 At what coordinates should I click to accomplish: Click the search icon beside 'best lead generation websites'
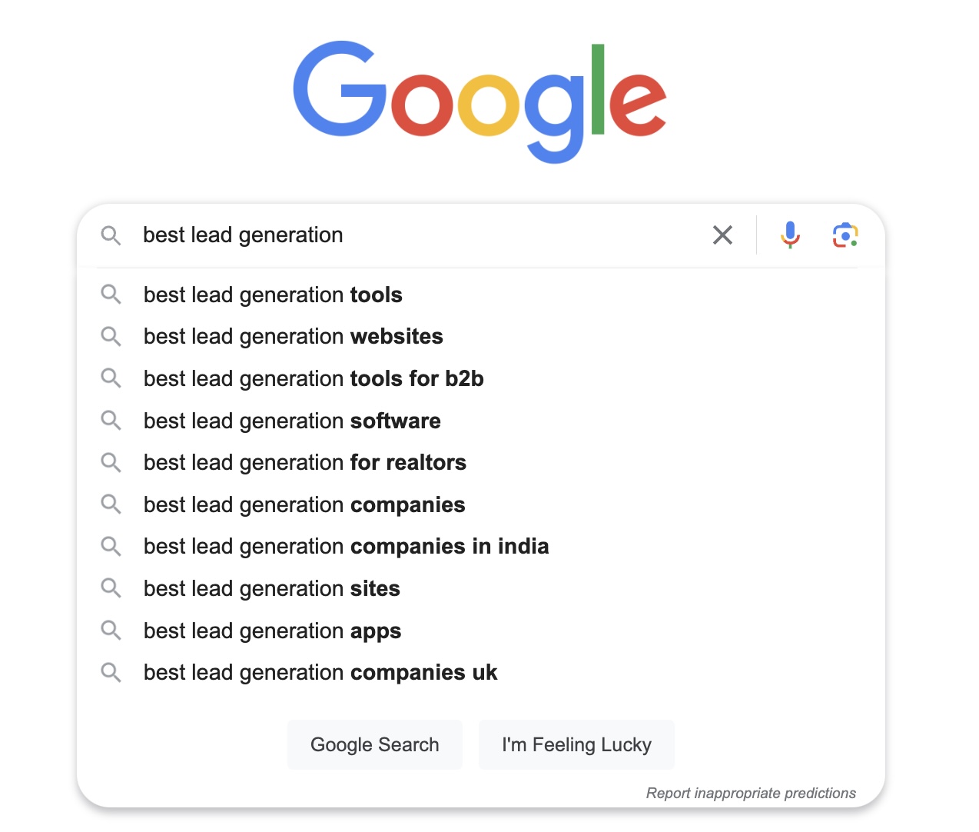click(111, 336)
